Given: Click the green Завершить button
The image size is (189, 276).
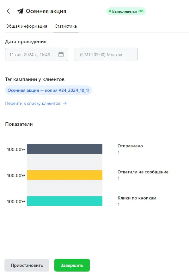Looking at the screenshot, I should click(72, 265).
